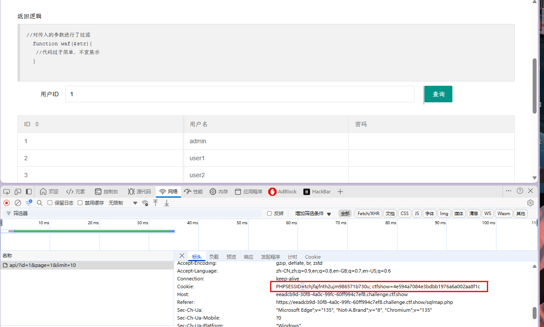The height and width of the screenshot is (327, 544).
Task: Clear the network log
Action: point(18,203)
